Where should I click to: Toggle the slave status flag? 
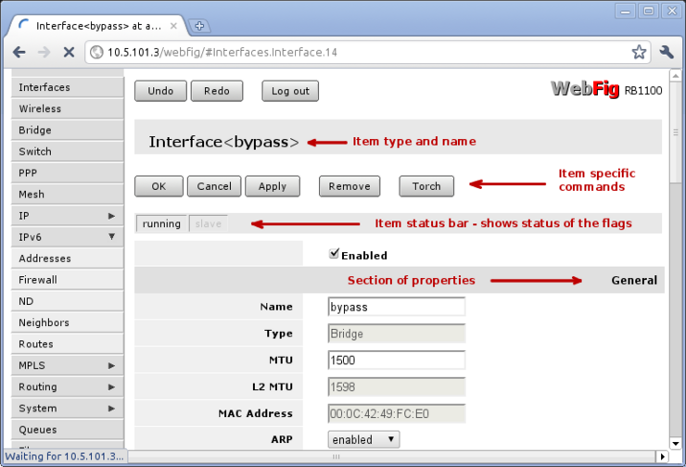[208, 223]
